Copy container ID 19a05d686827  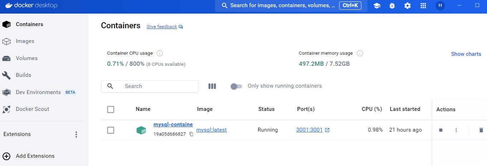pyautogui.click(x=191, y=134)
